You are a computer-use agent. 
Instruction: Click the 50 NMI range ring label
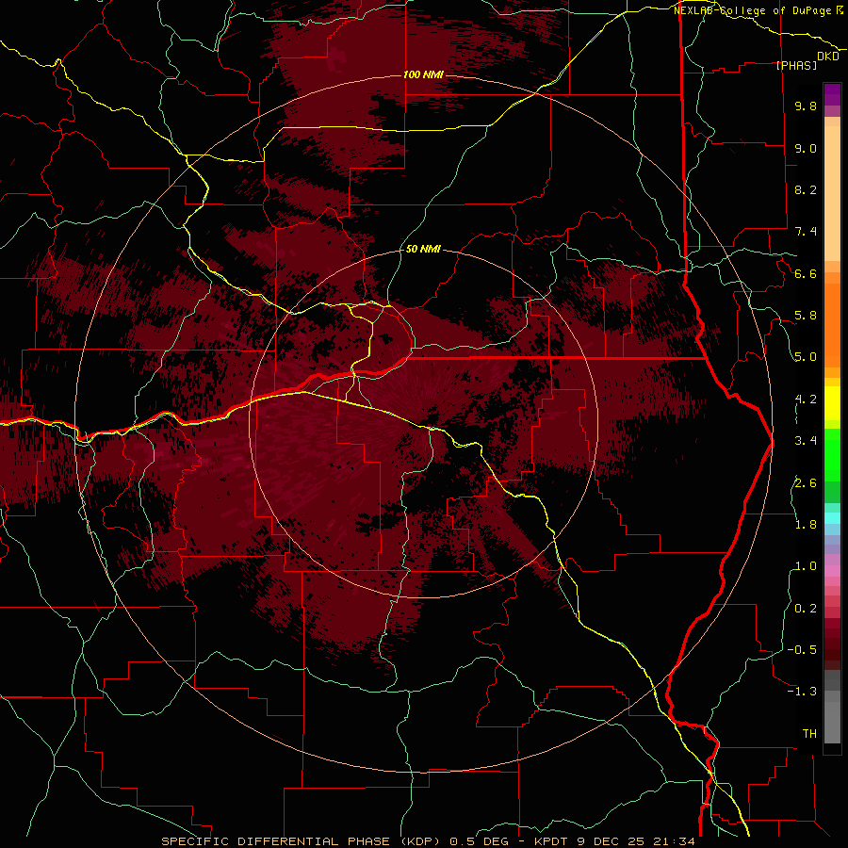423,249
